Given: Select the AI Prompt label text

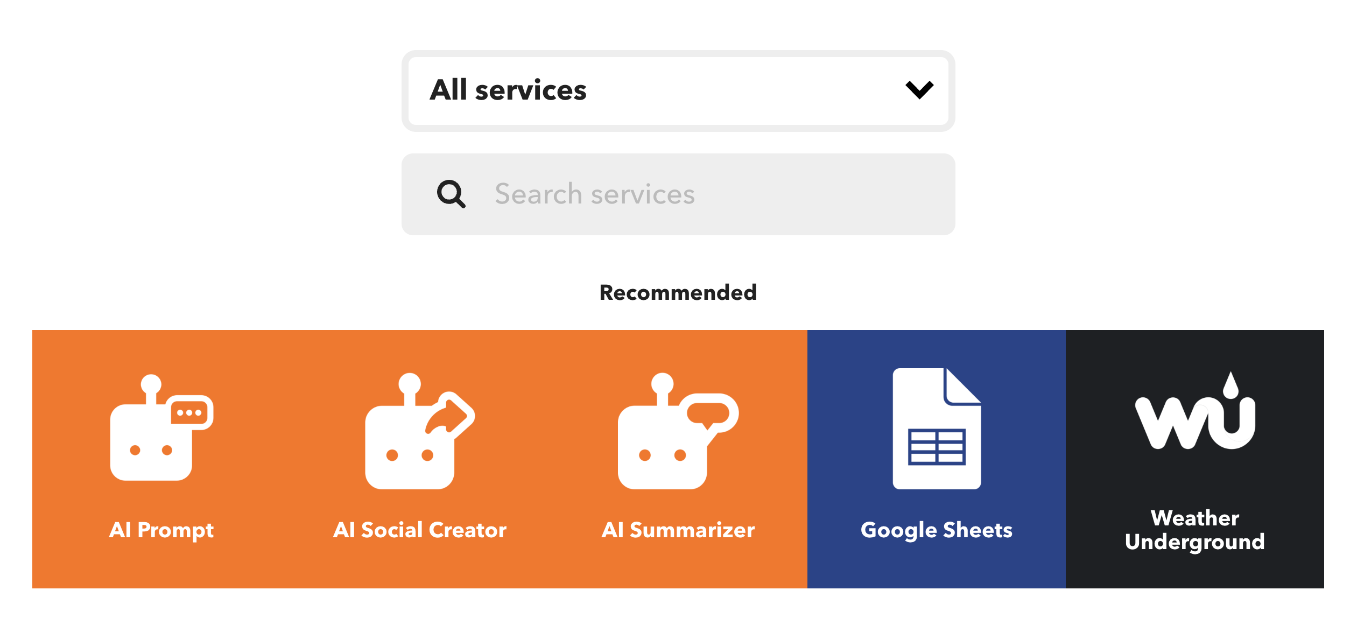Looking at the screenshot, I should tap(161, 530).
